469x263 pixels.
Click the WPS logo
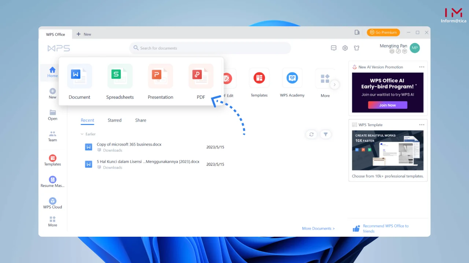[59, 48]
